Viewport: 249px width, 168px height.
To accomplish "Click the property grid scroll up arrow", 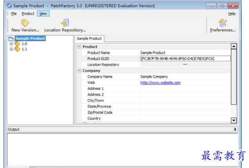I will (234, 46).
